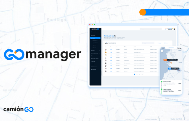Click the Cargas sidebar icon
Screen dimensions: 189x121
[91, 51]
